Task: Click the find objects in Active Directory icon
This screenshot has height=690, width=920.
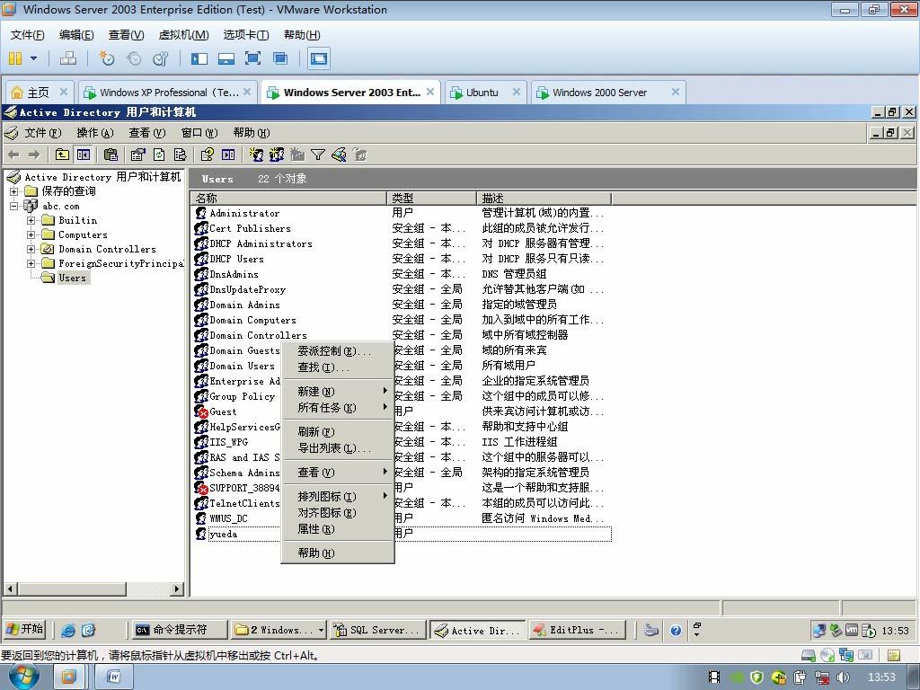Action: tap(339, 155)
